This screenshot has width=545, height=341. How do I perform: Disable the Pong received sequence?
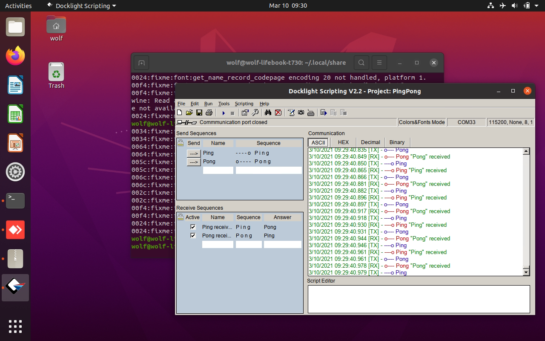[x=193, y=235]
